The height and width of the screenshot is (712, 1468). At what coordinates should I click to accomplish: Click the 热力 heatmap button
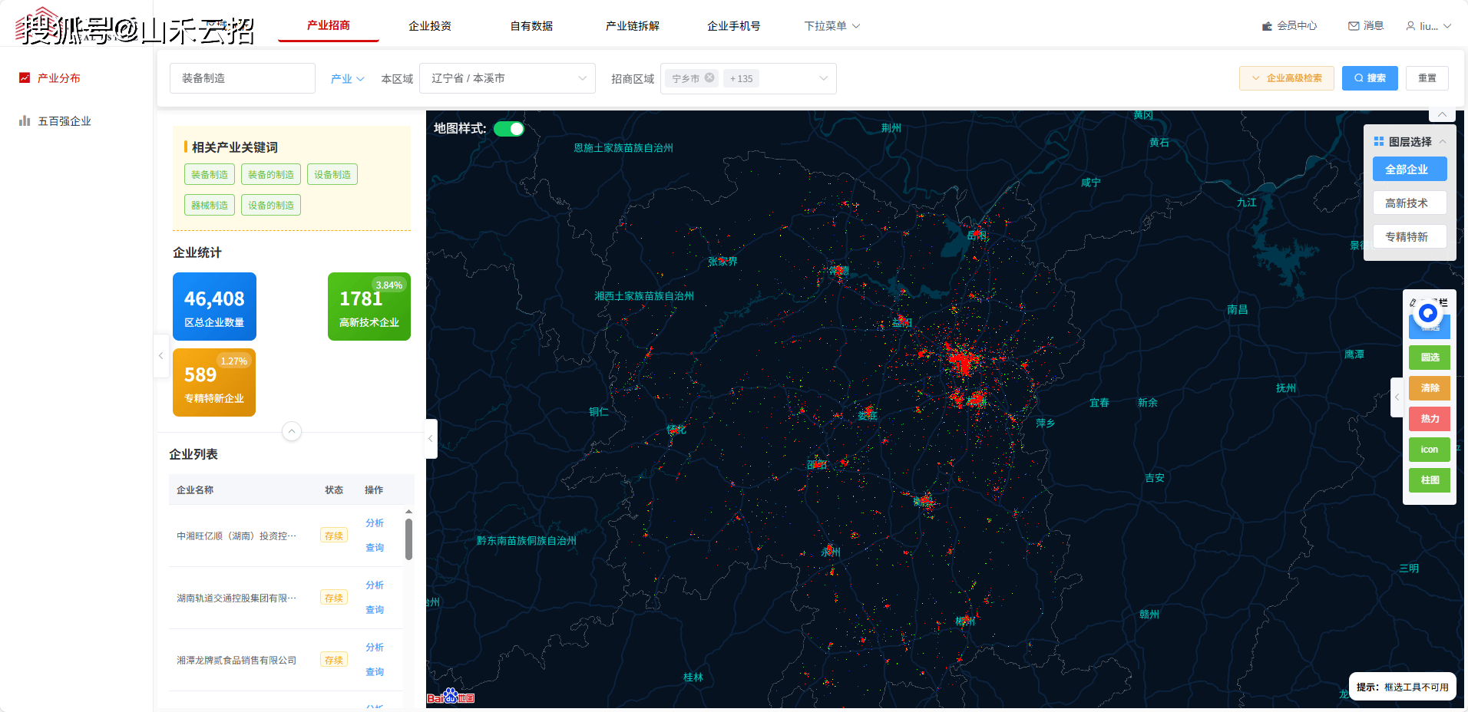click(x=1429, y=419)
